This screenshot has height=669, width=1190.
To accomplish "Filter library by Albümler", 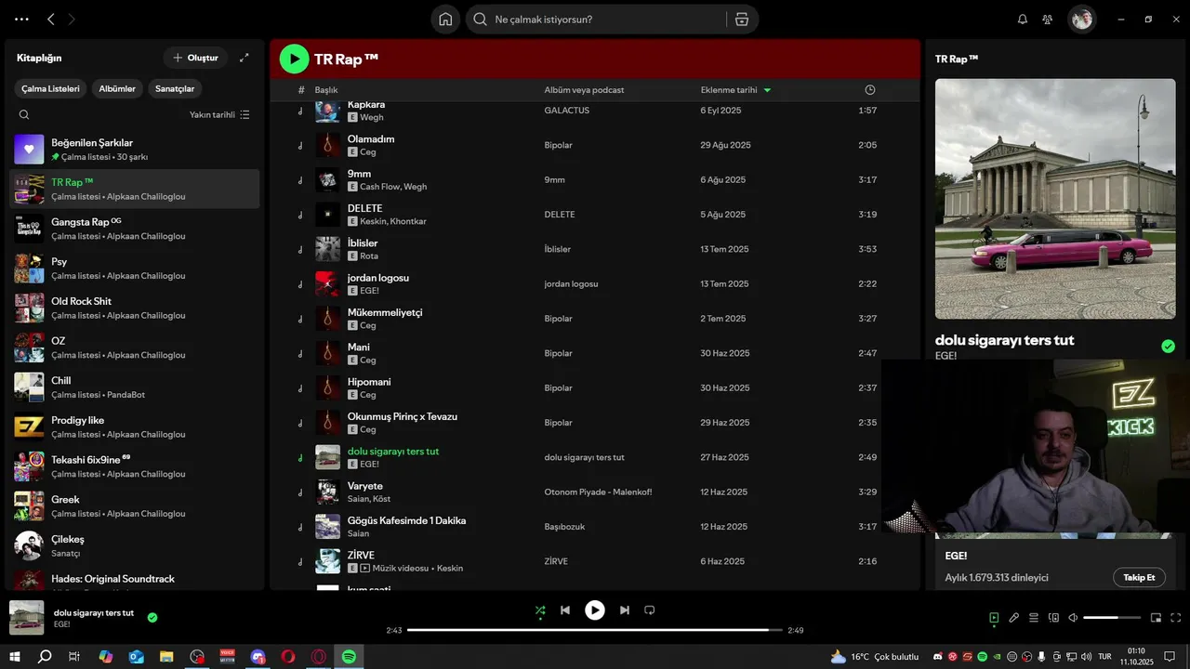I will point(117,89).
